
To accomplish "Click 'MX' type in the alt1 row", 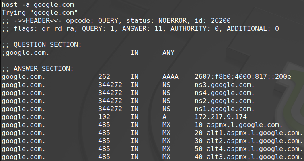I will point(166,133).
